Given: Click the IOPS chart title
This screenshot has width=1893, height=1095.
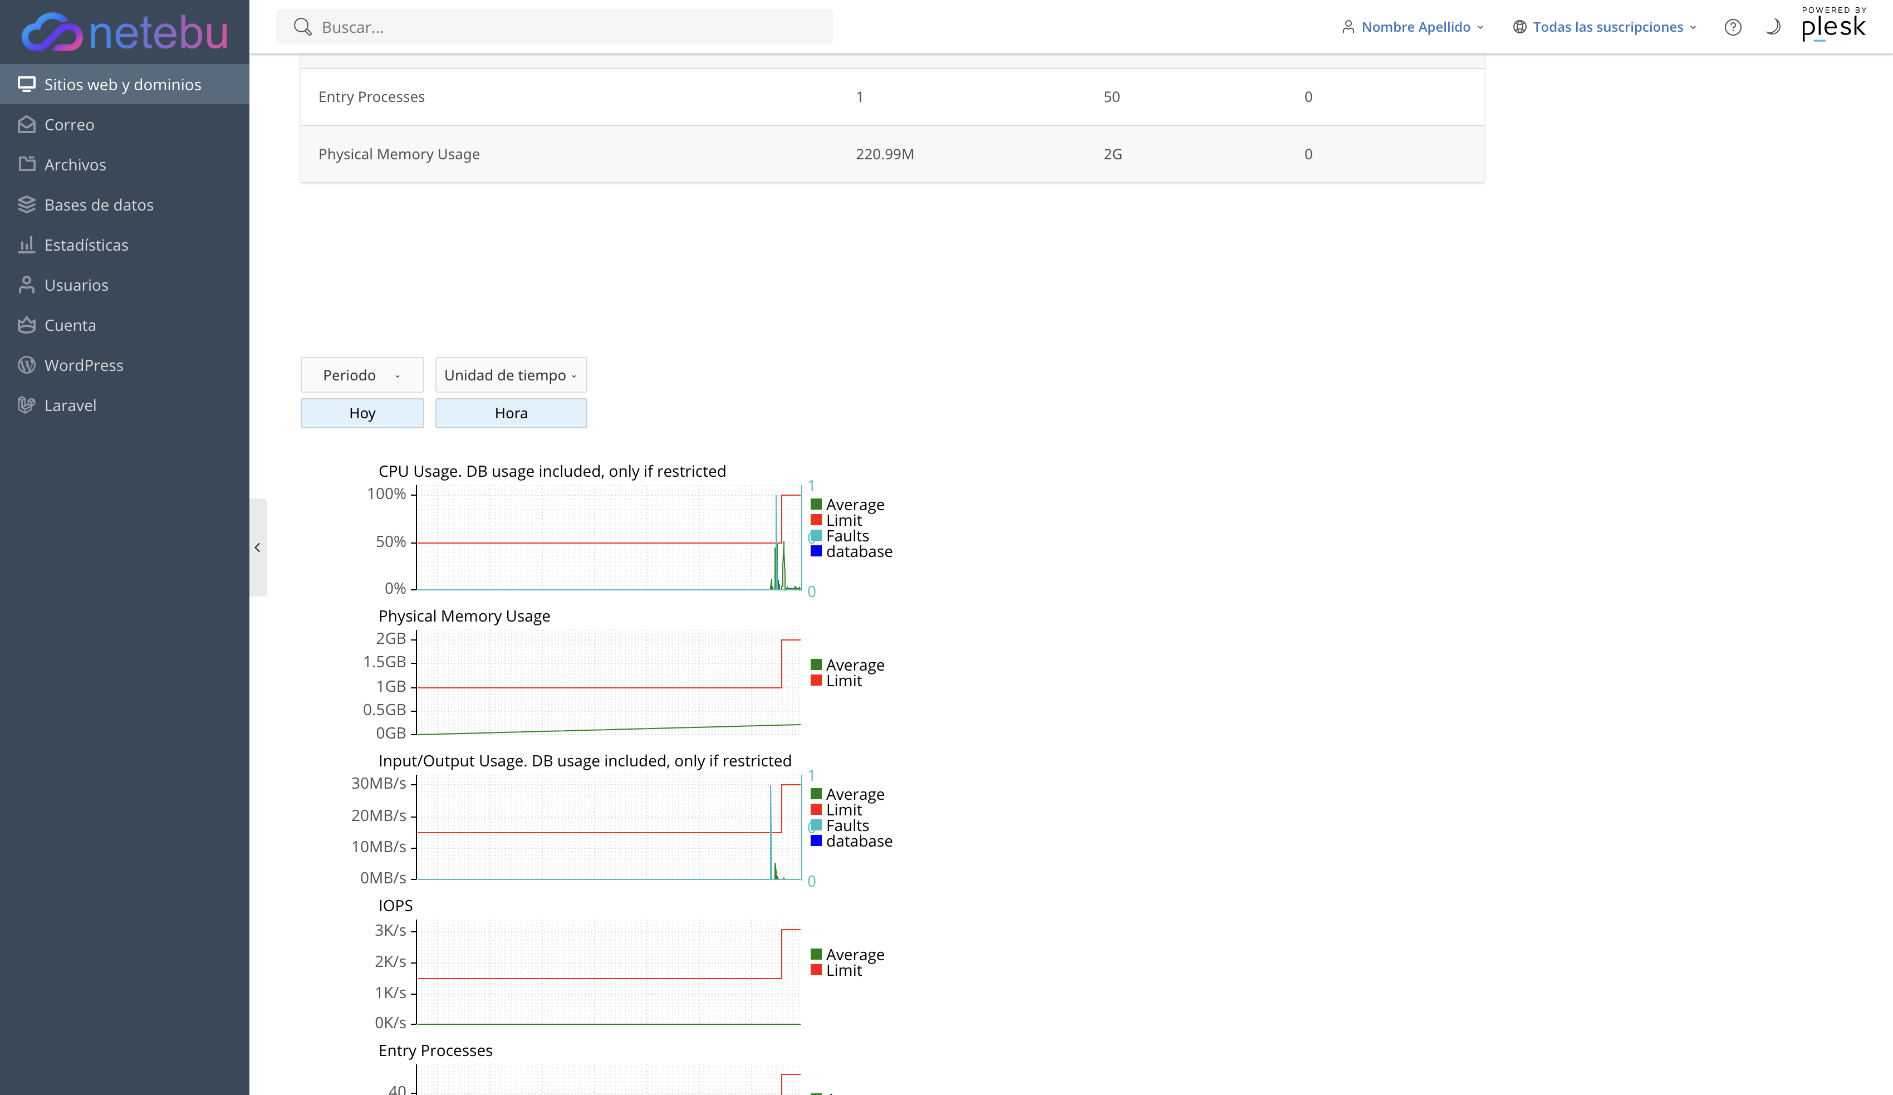Looking at the screenshot, I should click(395, 906).
